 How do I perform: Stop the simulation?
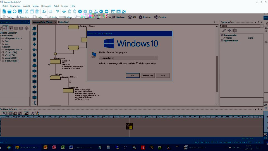[90, 11]
